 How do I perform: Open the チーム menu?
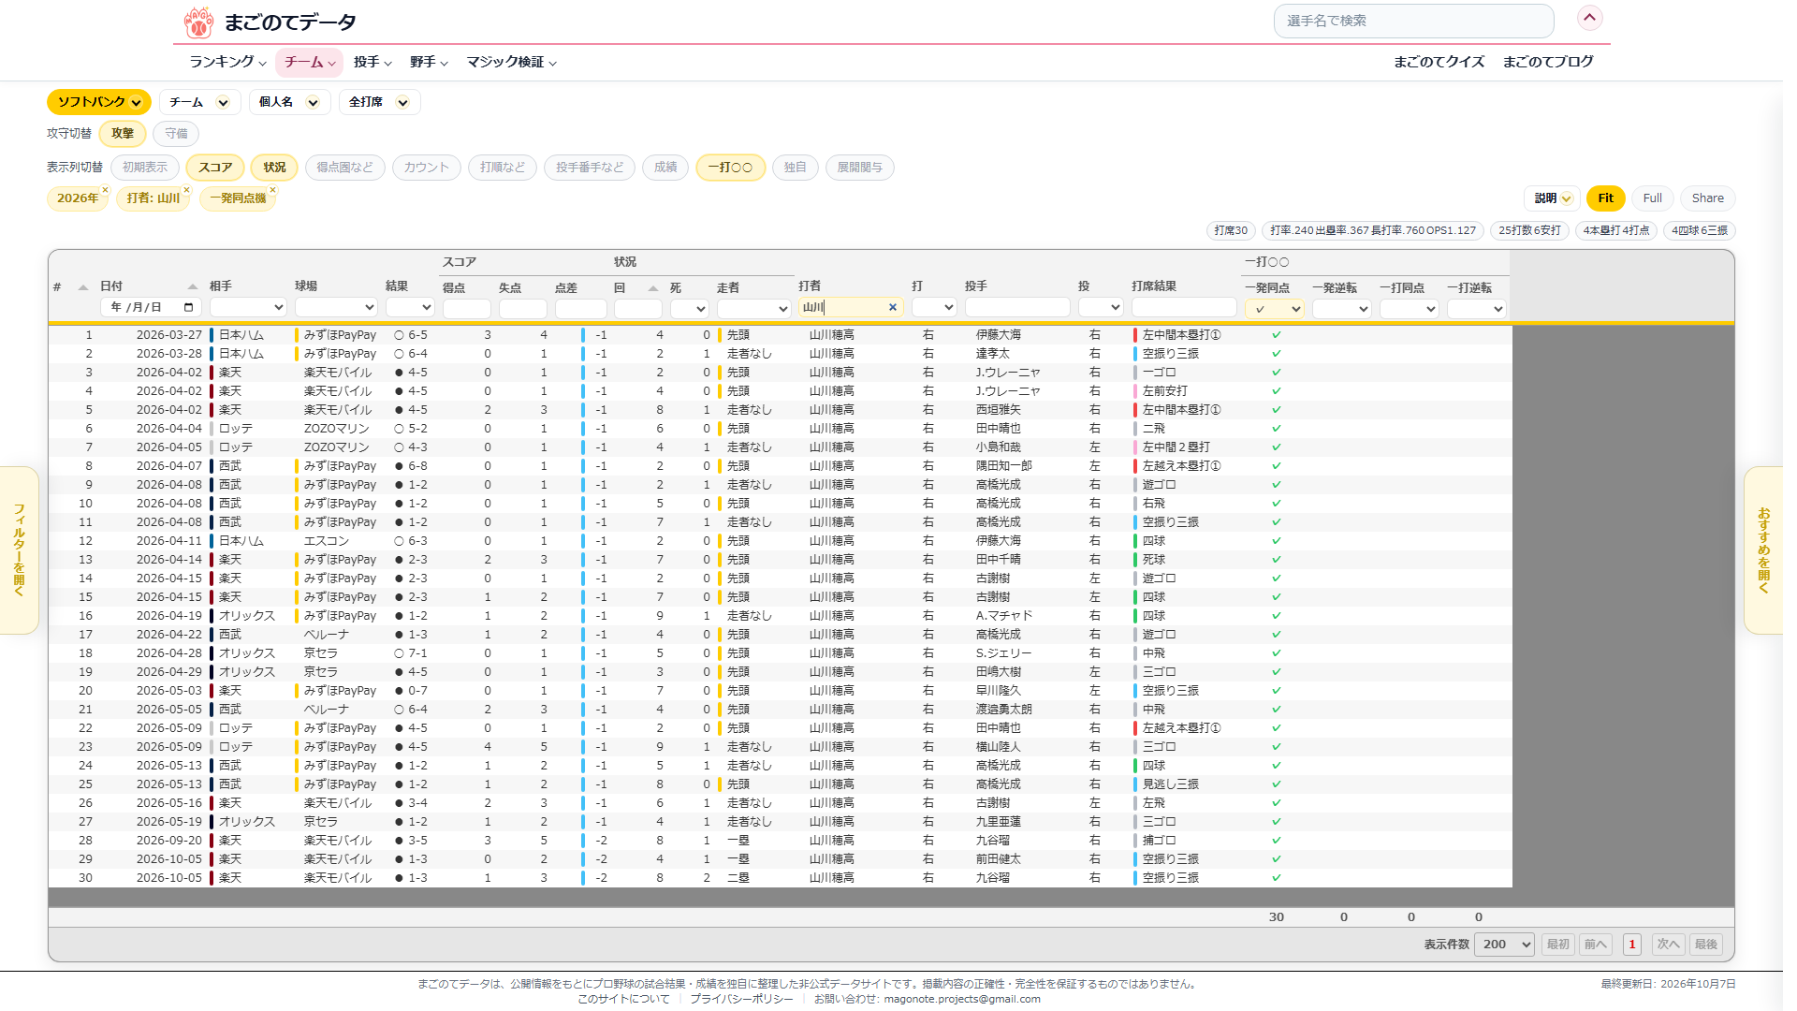310,62
